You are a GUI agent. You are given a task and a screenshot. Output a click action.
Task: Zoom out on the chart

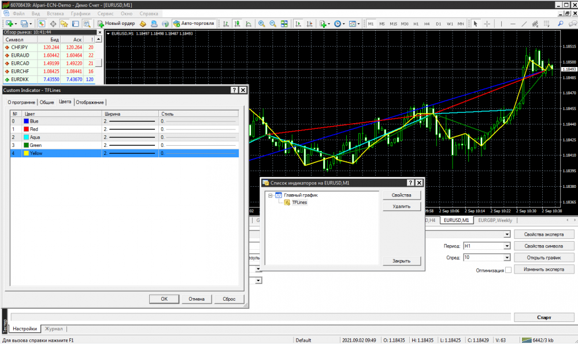click(273, 24)
